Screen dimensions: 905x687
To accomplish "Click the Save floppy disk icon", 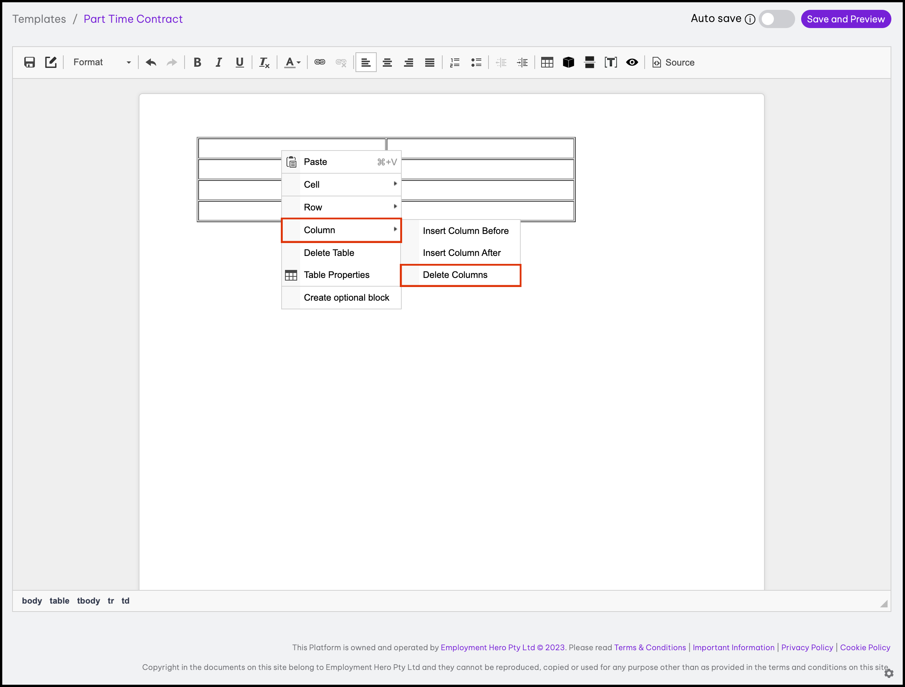I will click(x=30, y=62).
